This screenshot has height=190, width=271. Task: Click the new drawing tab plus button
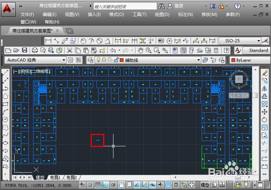point(70,31)
